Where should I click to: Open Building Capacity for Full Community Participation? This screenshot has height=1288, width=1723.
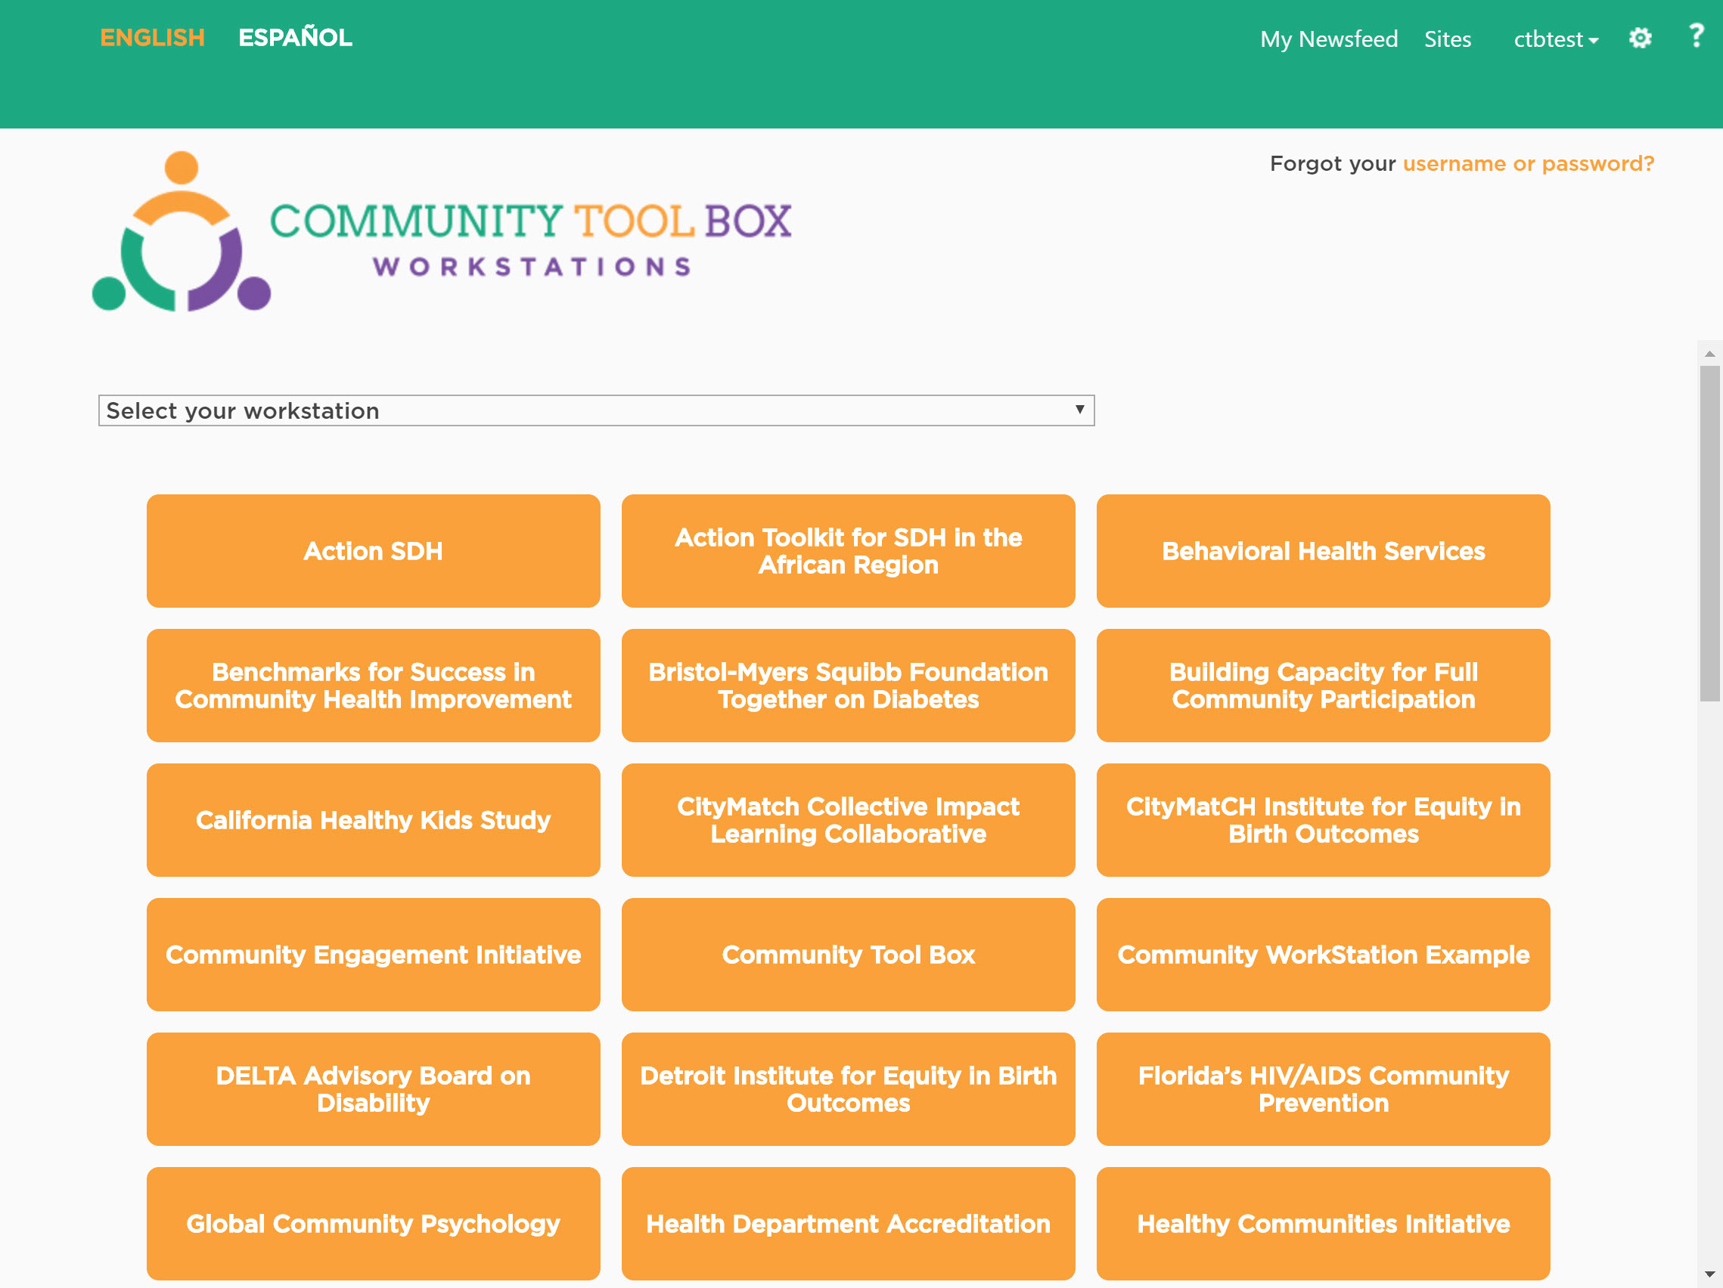[1324, 686]
